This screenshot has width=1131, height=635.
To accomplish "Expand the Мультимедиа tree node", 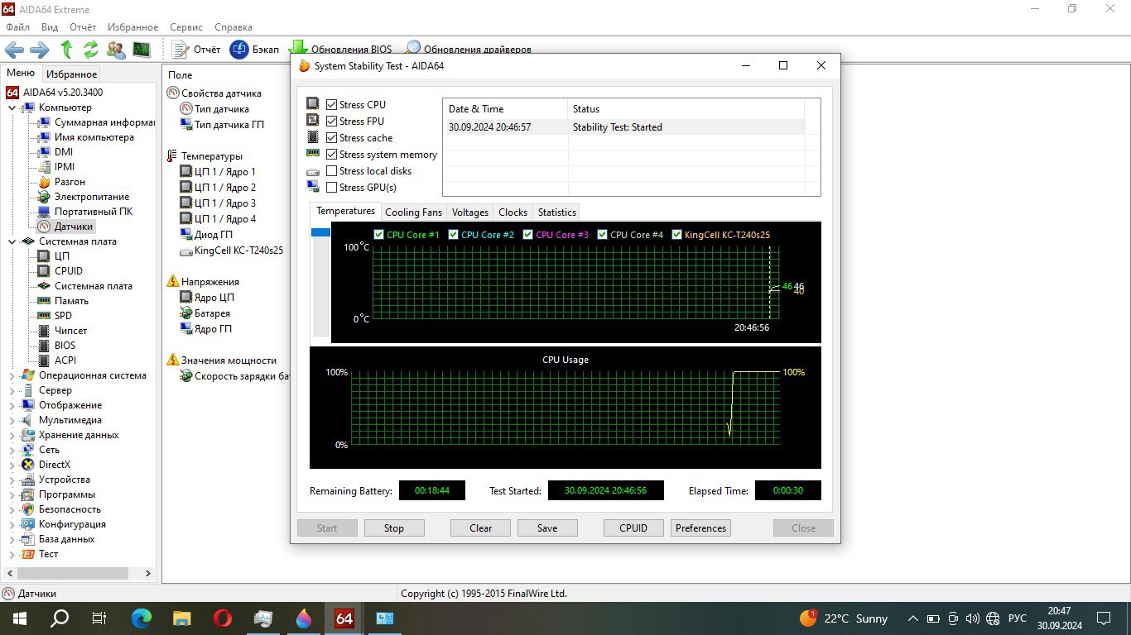I will tap(12, 420).
